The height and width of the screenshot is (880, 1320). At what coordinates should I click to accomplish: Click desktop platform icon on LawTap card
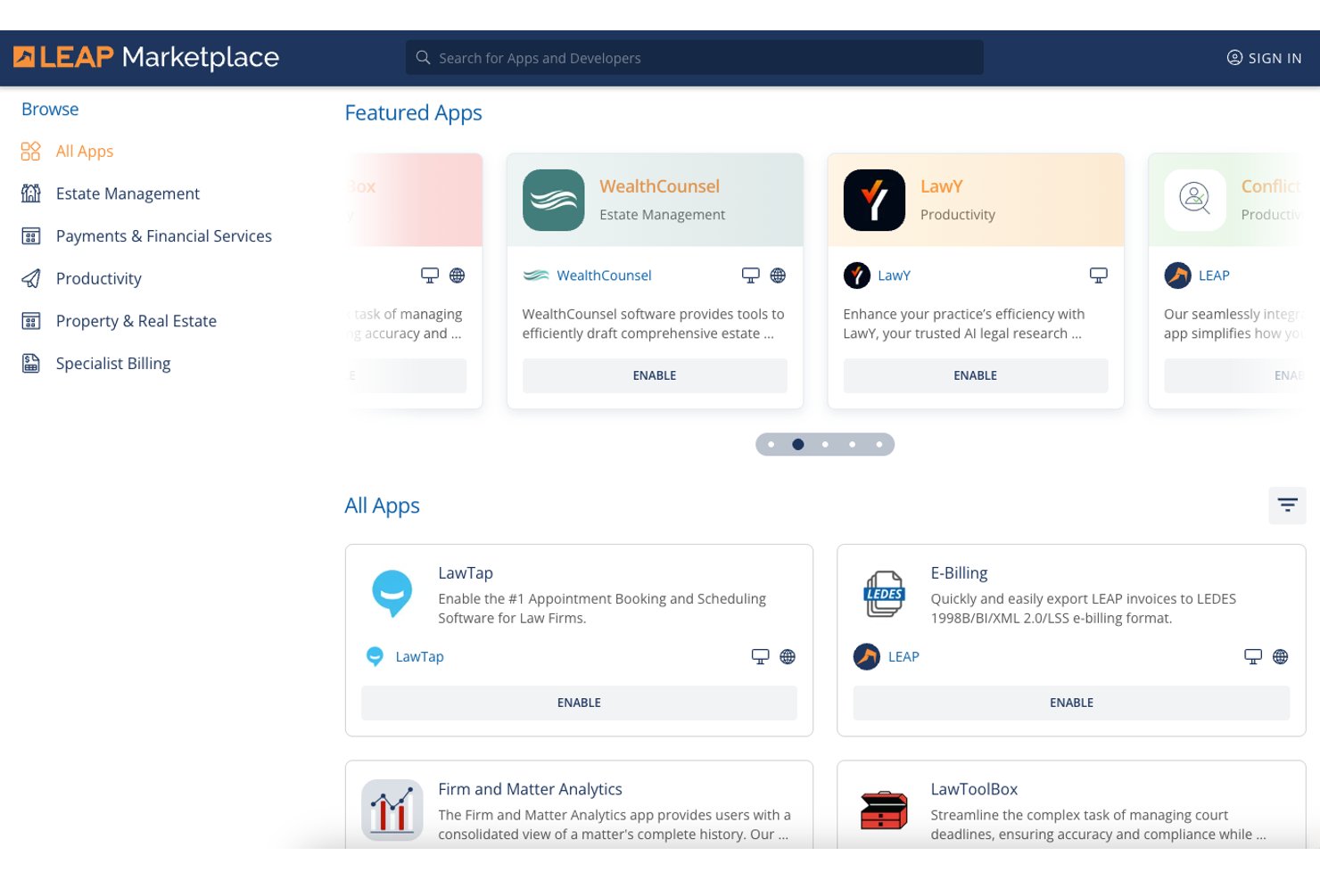point(760,657)
